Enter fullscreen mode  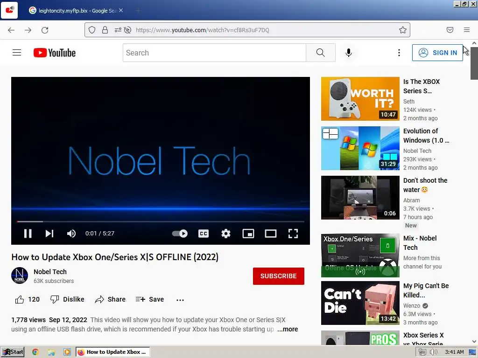293,234
